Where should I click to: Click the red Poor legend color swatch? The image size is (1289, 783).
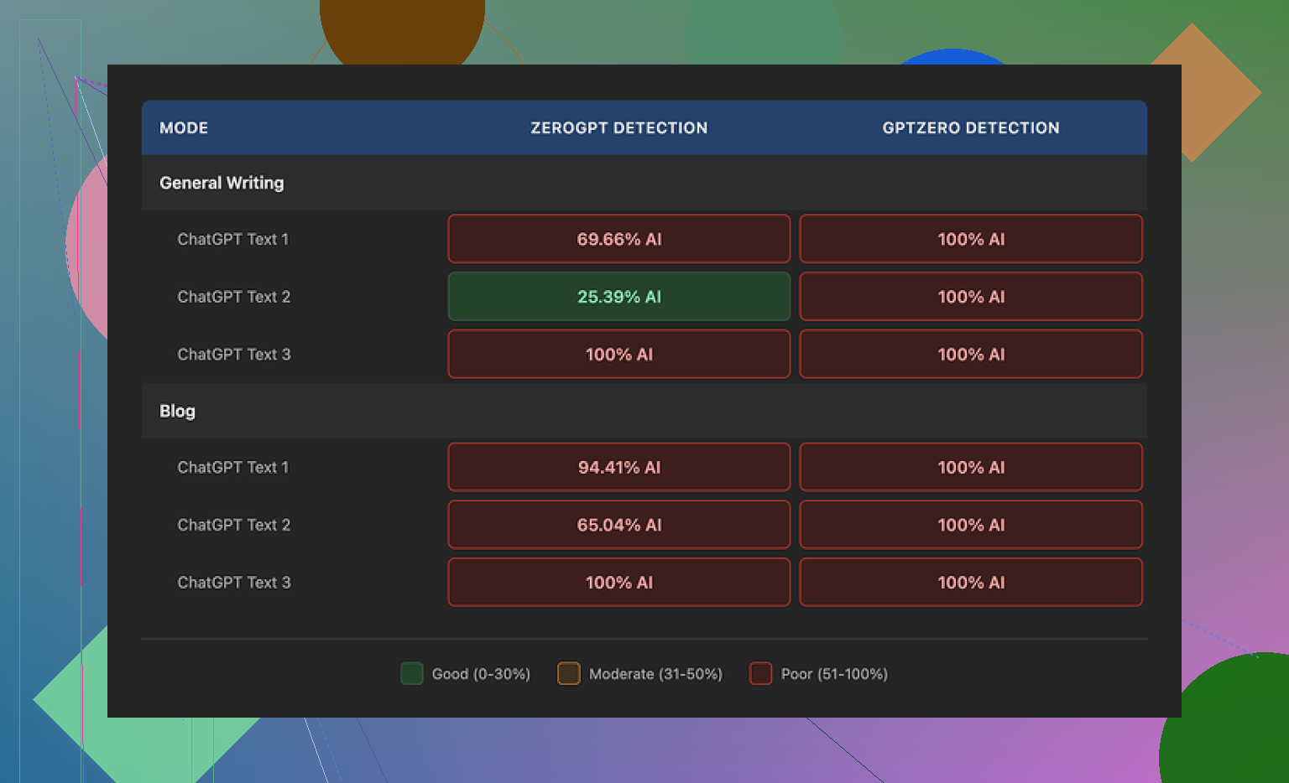pyautogui.click(x=760, y=673)
